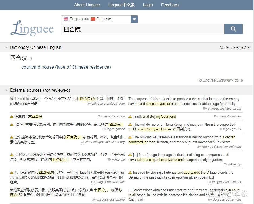Image resolution: width=254 pixels, height=204 pixels.
Task: Click the China flag icon in language selector
Action: (x=93, y=19)
